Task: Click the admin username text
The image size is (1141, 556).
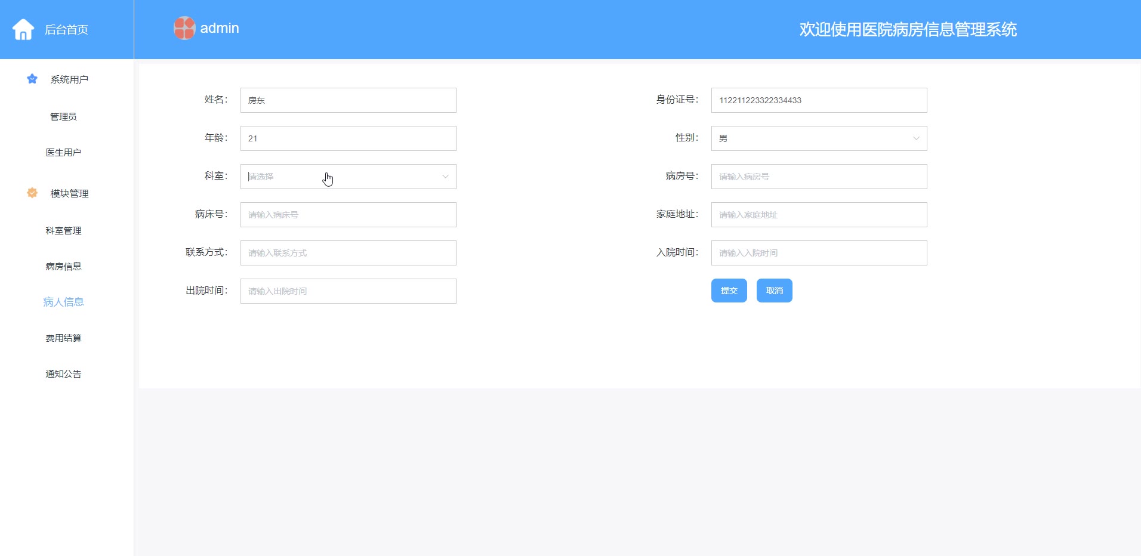Action: tap(220, 28)
